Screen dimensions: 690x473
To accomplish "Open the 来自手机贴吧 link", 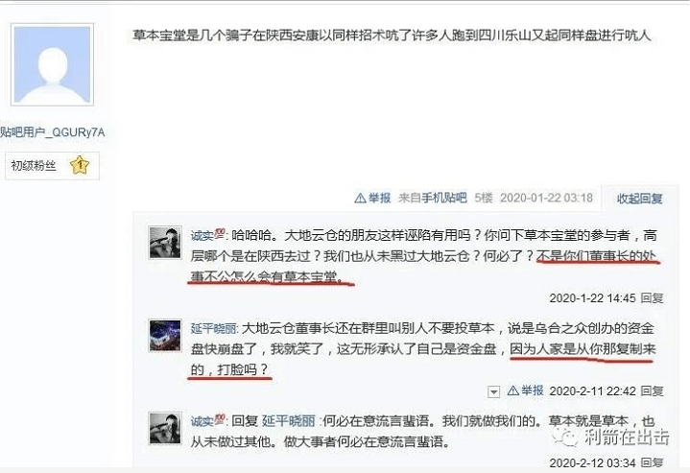I will point(432,198).
